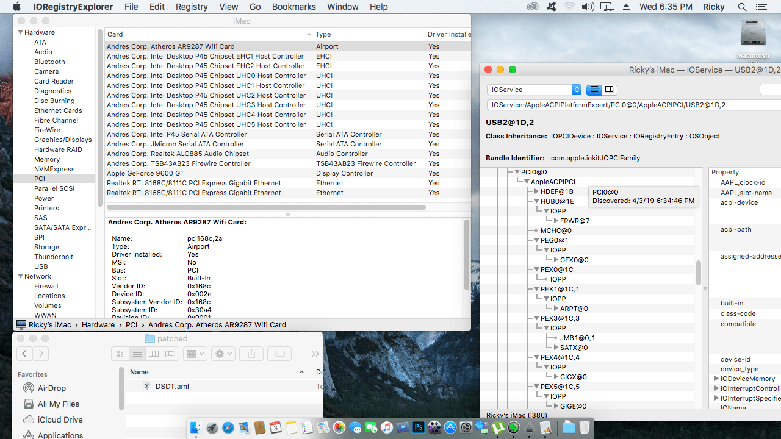Open the Window menu
Viewport: 781px width, 439px height.
pos(343,7)
